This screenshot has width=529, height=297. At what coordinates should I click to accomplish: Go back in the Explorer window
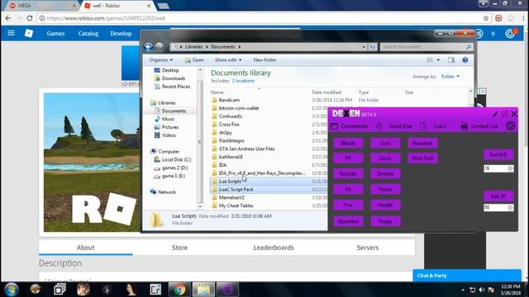[x=149, y=47]
